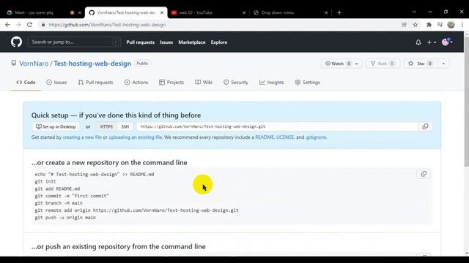The width and height of the screenshot is (469, 263).
Task: Open the Chrome profile avatar
Action: pyautogui.click(x=451, y=25)
